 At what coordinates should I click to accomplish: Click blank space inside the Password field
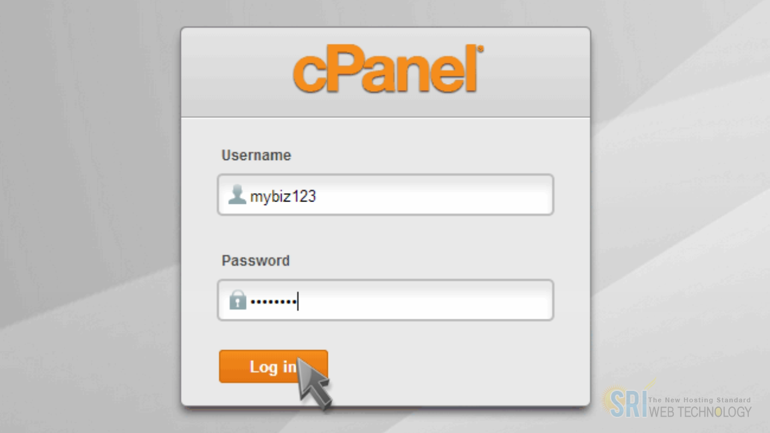pos(424,300)
